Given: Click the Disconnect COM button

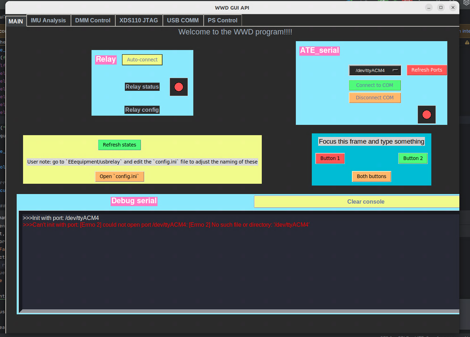Looking at the screenshot, I should (375, 98).
